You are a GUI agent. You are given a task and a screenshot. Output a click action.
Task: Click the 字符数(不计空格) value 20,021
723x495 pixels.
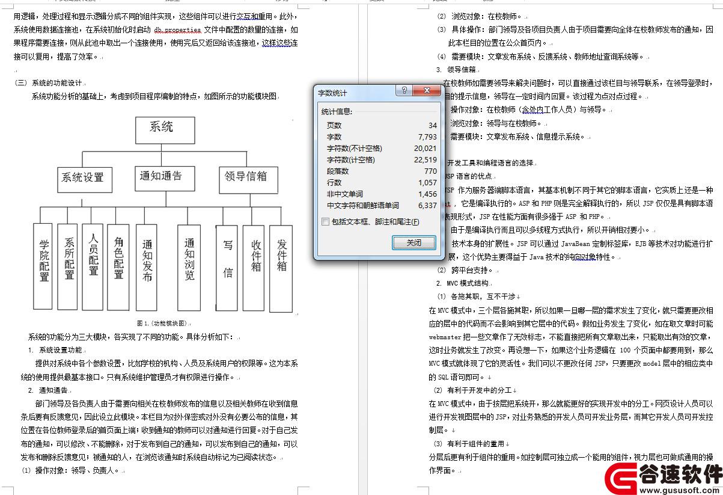click(426, 148)
